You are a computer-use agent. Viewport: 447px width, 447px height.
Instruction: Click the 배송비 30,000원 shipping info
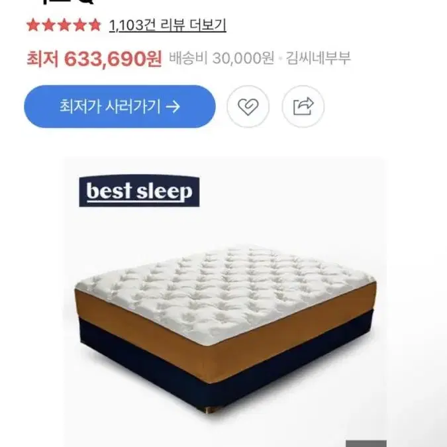coord(221,58)
